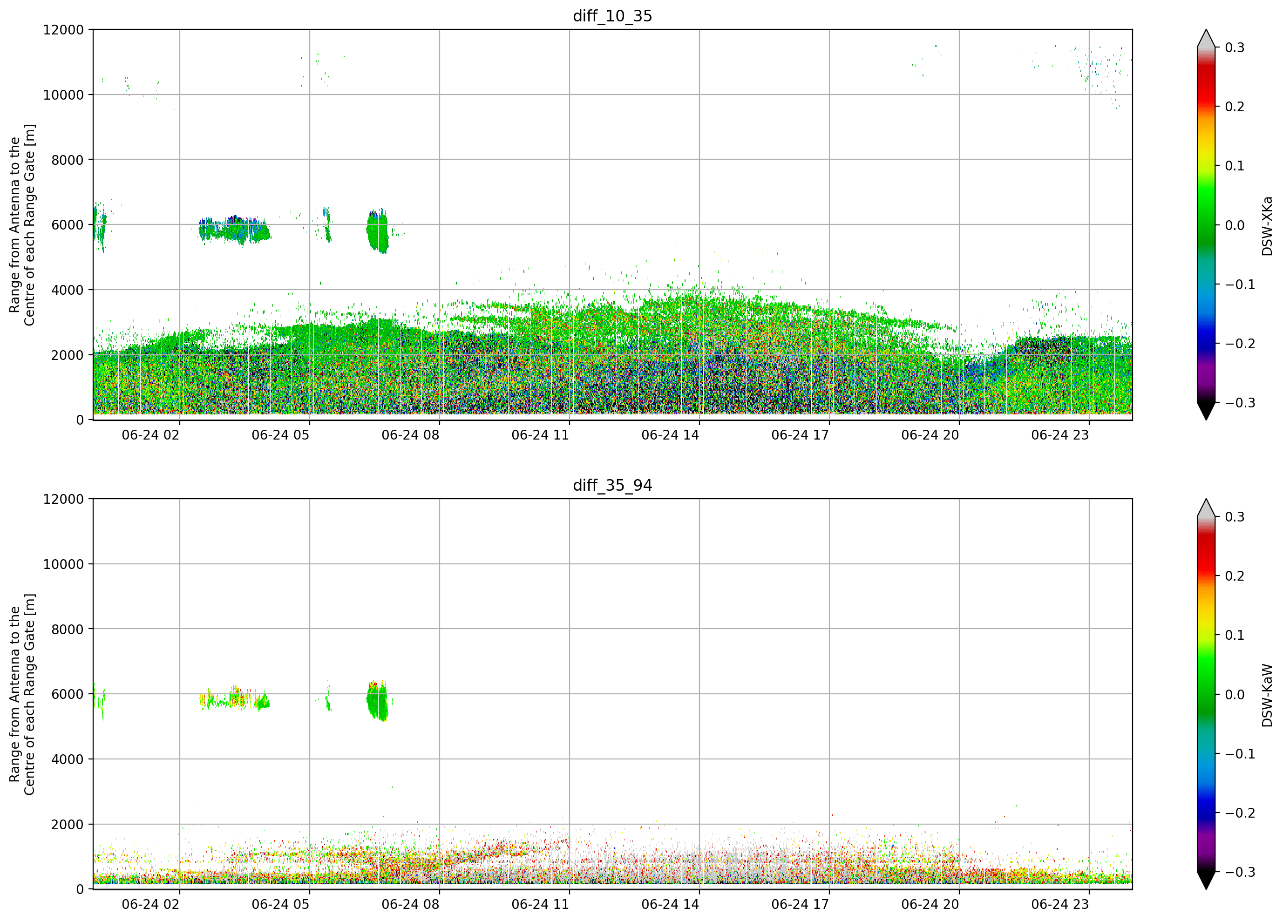This screenshot has width=1283, height=921.
Task: Select the DSW-KaW colorbar label
Action: coord(1267,695)
